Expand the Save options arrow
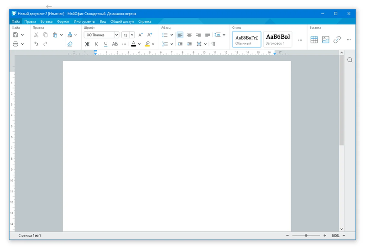This screenshot has width=365, height=249. point(22,35)
